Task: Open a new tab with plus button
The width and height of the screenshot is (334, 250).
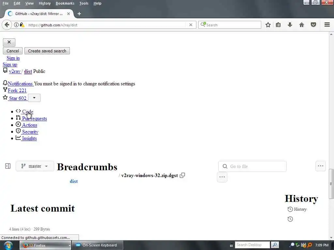Action: (79, 14)
